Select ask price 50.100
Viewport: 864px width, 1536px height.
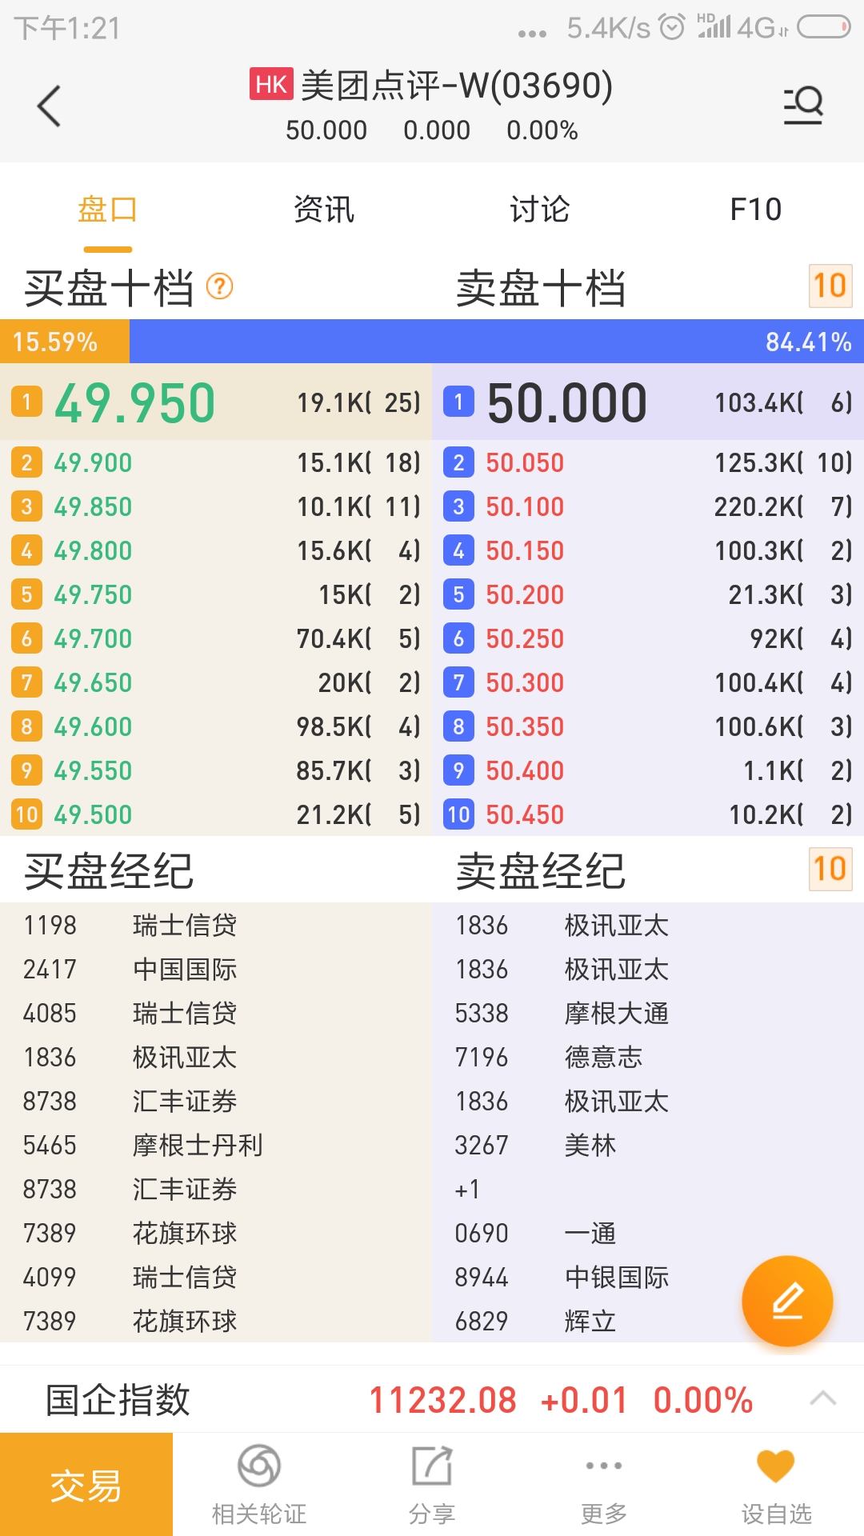[525, 506]
